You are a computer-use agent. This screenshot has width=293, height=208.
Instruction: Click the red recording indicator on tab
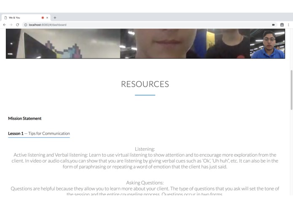(x=43, y=18)
